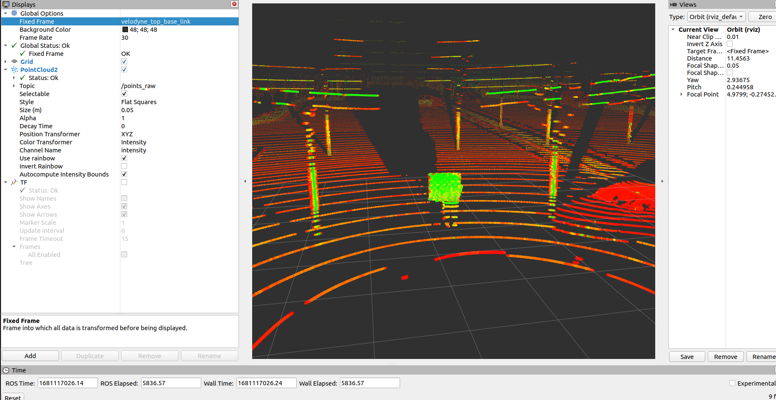The height and width of the screenshot is (400, 776).
Task: Select the Channel Name value intensity
Action: tap(134, 150)
